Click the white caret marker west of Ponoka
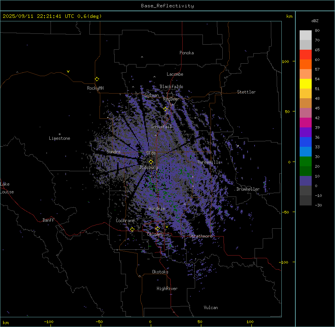Image resolution: width=335 pixels, height=327 pixels. pyautogui.click(x=142, y=57)
